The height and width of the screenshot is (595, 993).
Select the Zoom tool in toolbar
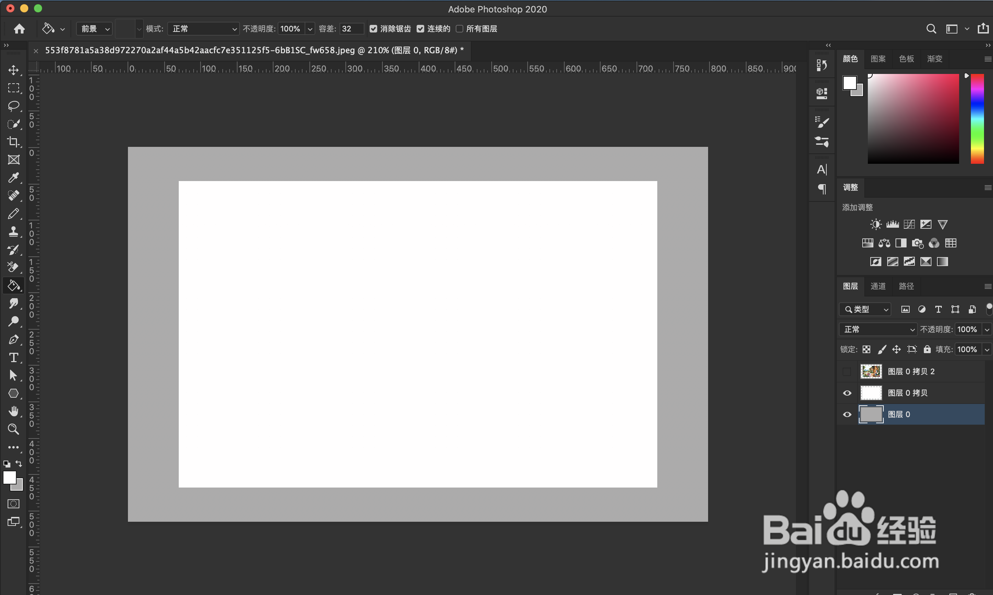tap(13, 429)
